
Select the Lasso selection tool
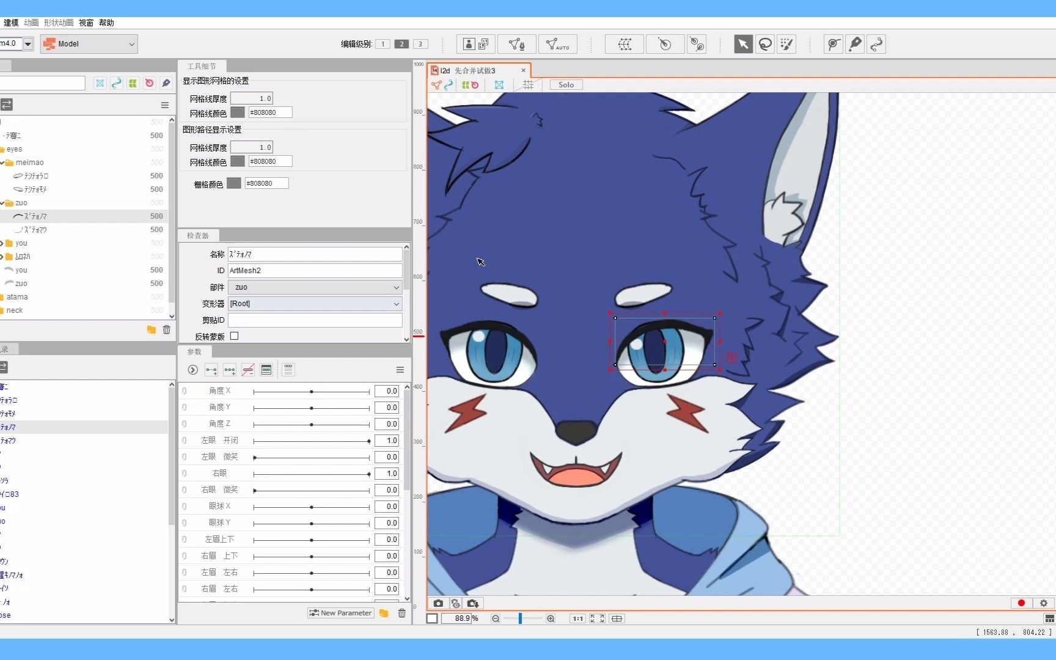pos(765,44)
